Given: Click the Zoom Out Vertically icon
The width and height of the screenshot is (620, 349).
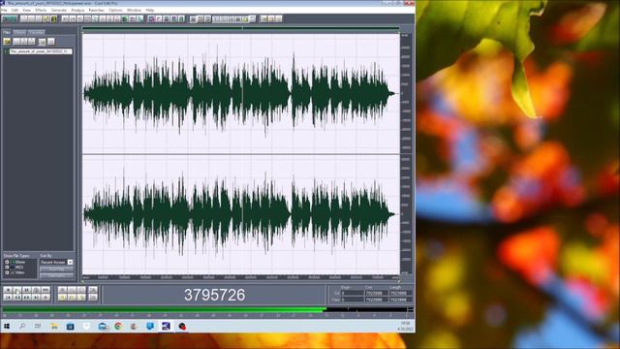Looking at the screenshot, I should click(93, 298).
